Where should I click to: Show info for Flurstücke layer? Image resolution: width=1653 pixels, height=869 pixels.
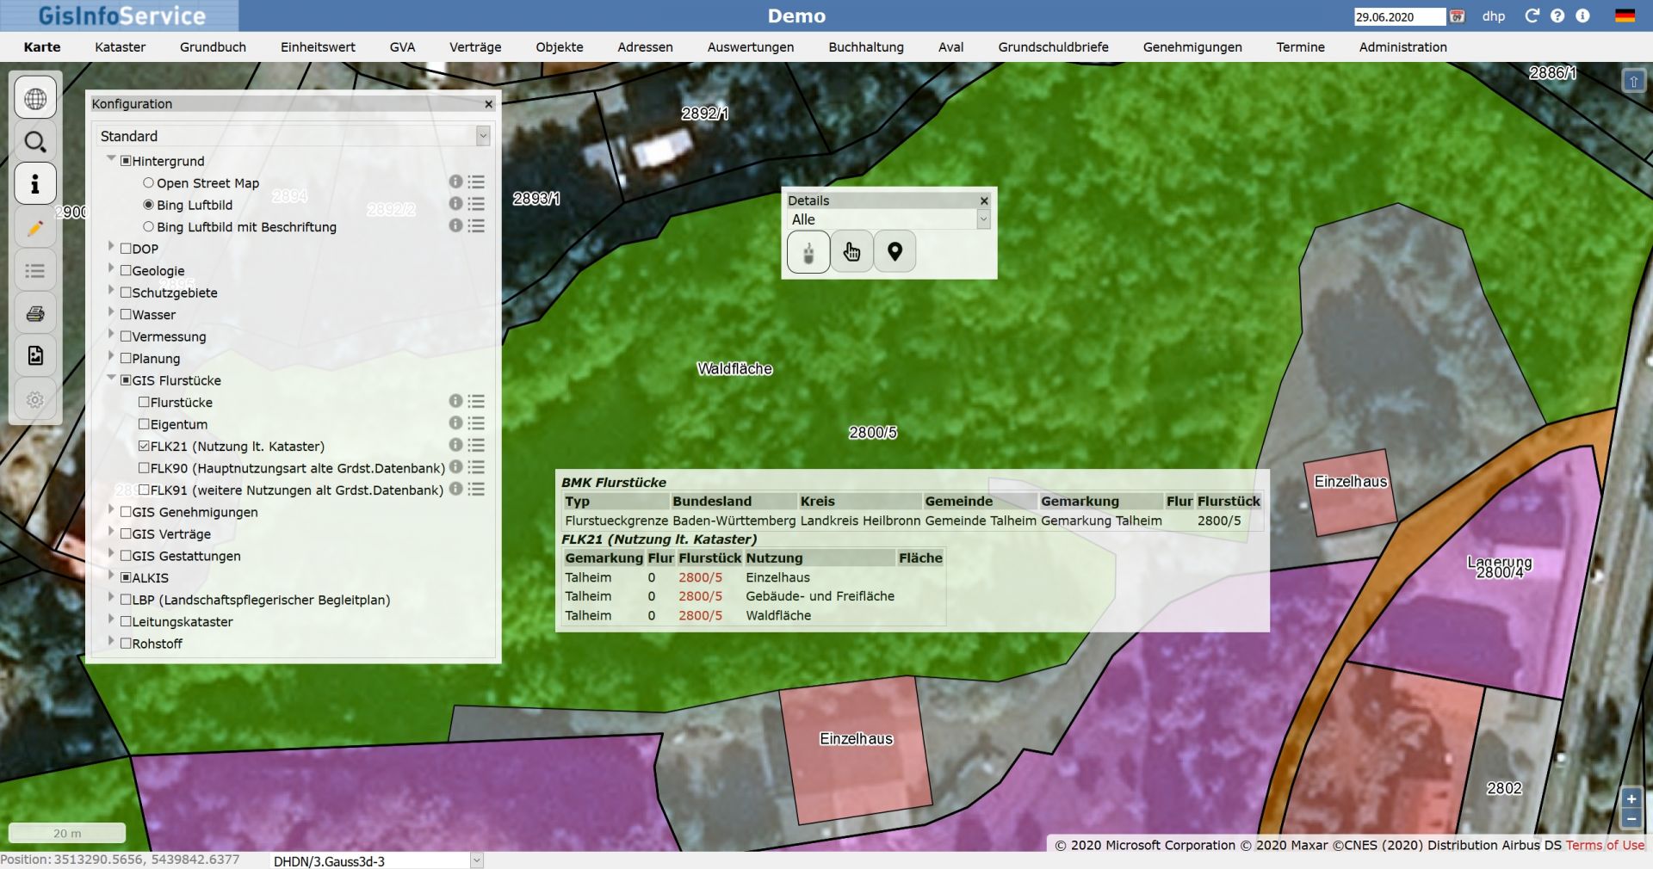point(455,401)
